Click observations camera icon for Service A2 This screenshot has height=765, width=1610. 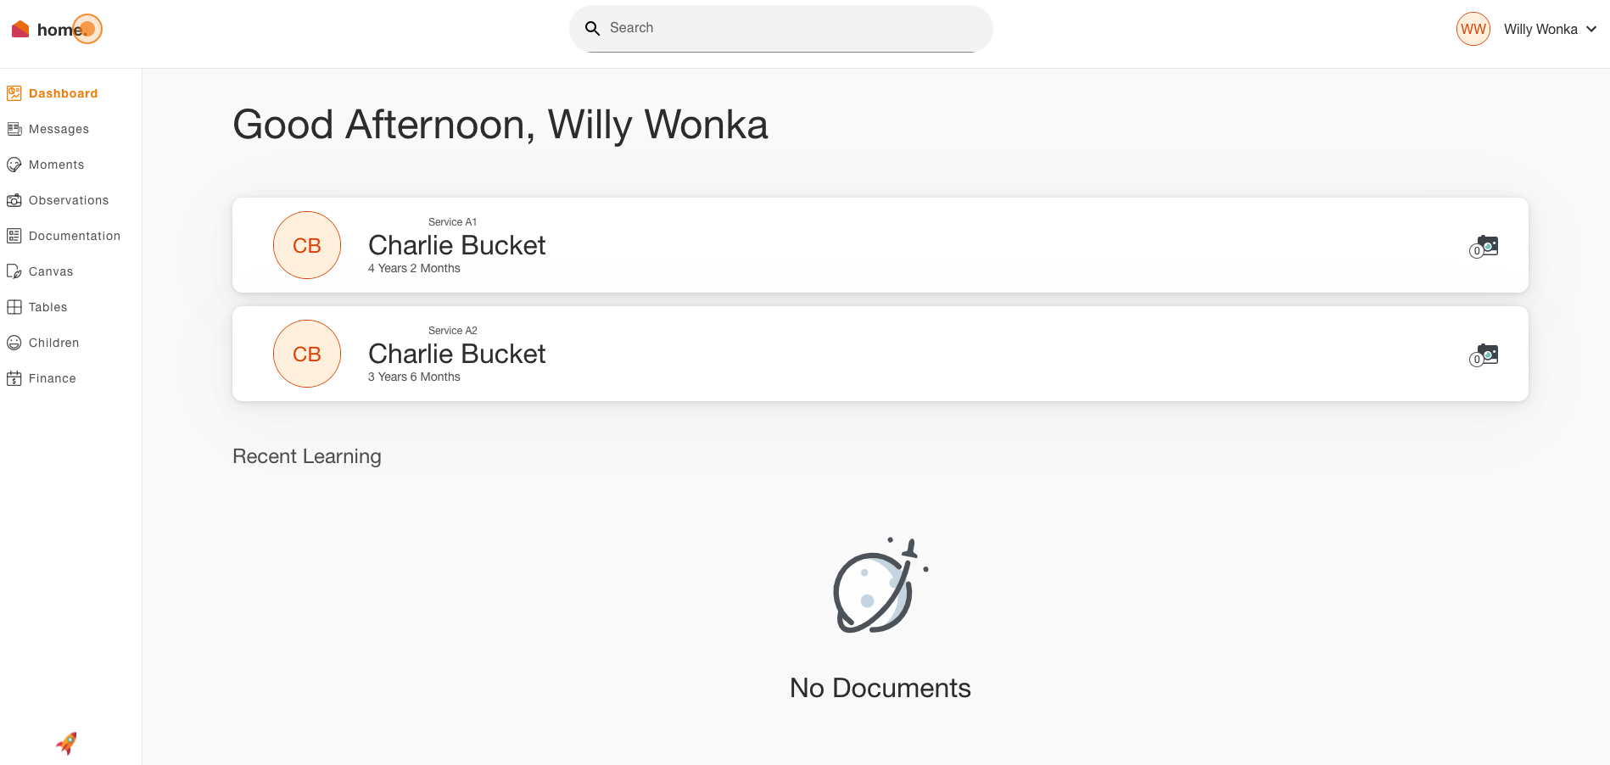[x=1484, y=355]
